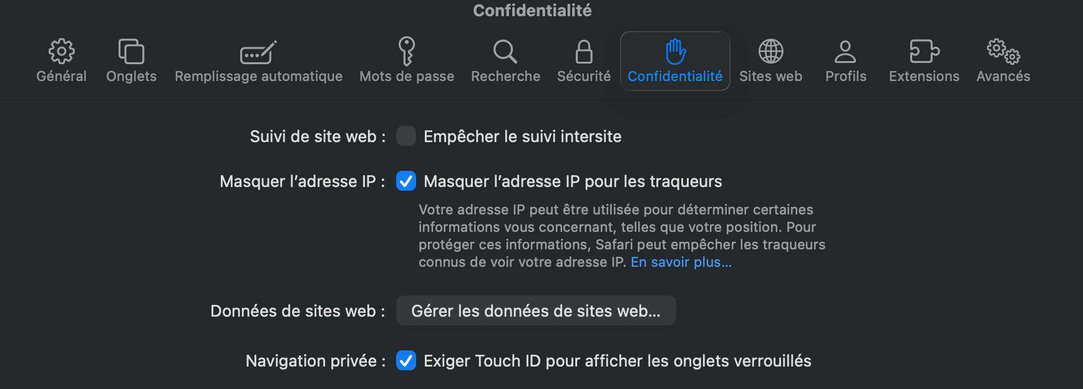Image resolution: width=1083 pixels, height=389 pixels.
Task: Open Sécurité via the padlock icon
Action: pyautogui.click(x=583, y=53)
